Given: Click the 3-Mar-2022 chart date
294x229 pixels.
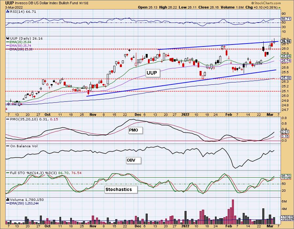Looking at the screenshot, I should (14, 7).
